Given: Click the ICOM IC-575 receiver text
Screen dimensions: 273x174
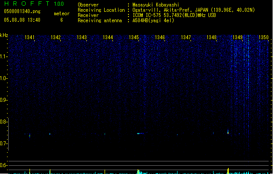Looking at the screenshot, I should (x=174, y=15).
